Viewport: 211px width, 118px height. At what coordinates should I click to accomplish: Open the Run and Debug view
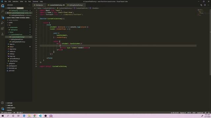pos(2,23)
